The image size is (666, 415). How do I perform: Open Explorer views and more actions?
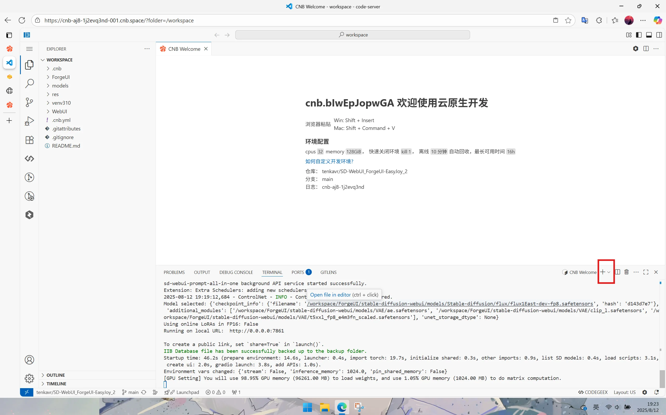point(147,49)
